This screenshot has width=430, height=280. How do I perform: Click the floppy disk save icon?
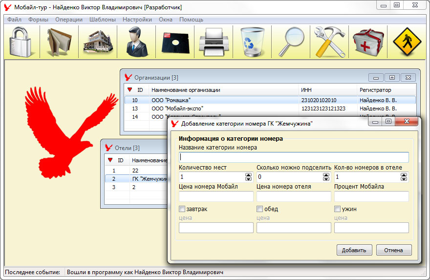[x=175, y=42]
